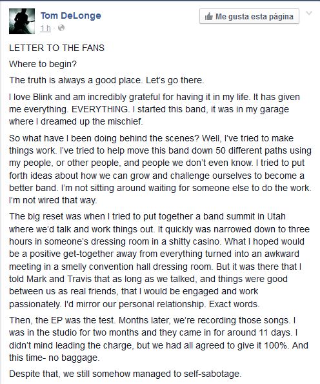Click the thumbs-up icon in the like button
Viewport: 320px width, 384px height.
tap(209, 17)
